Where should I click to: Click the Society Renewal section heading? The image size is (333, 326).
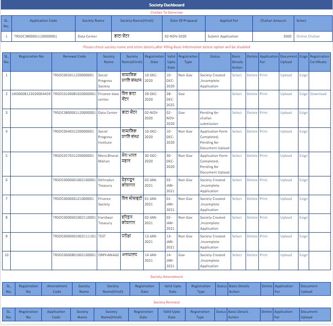tap(166, 302)
